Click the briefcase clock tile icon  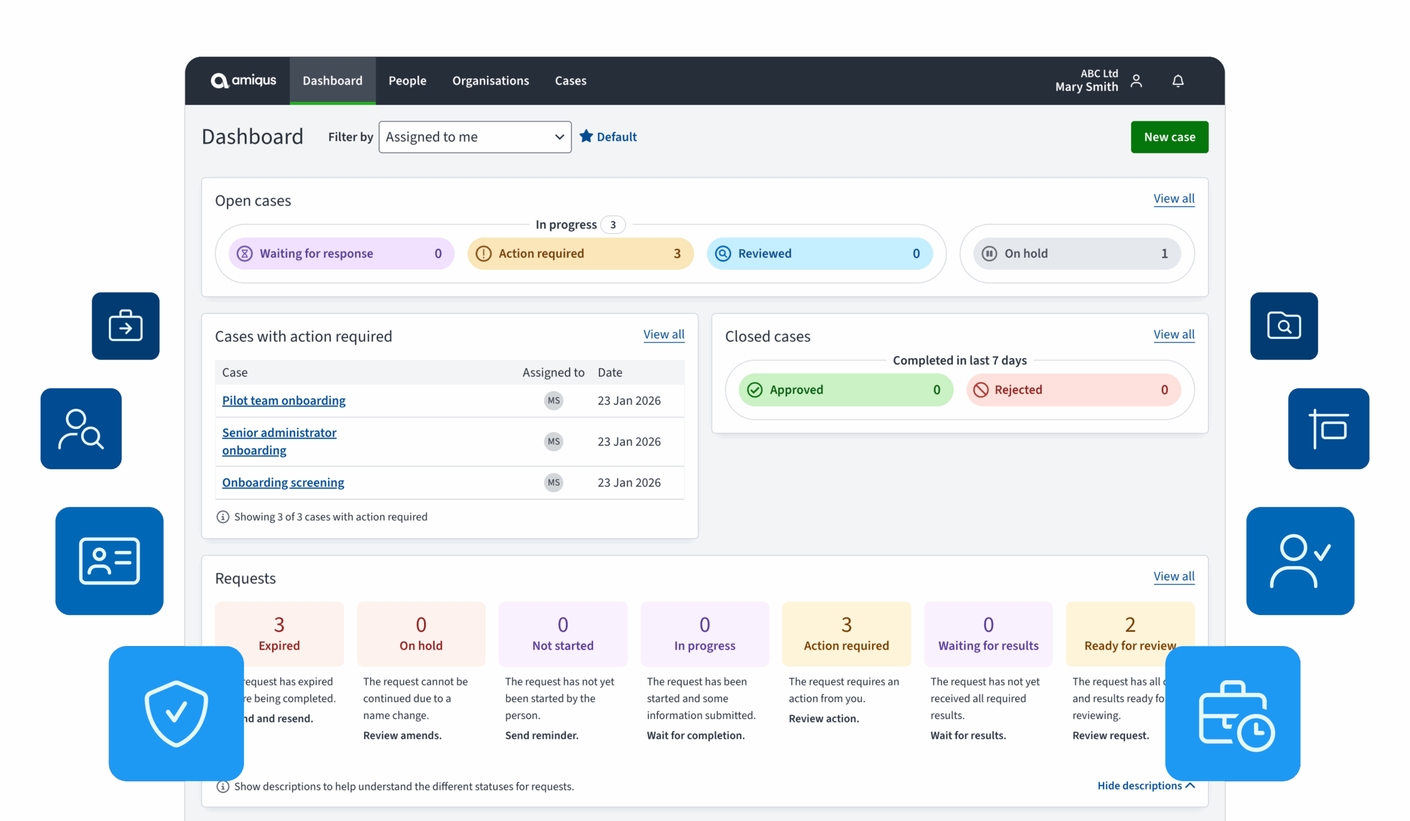pos(1233,713)
